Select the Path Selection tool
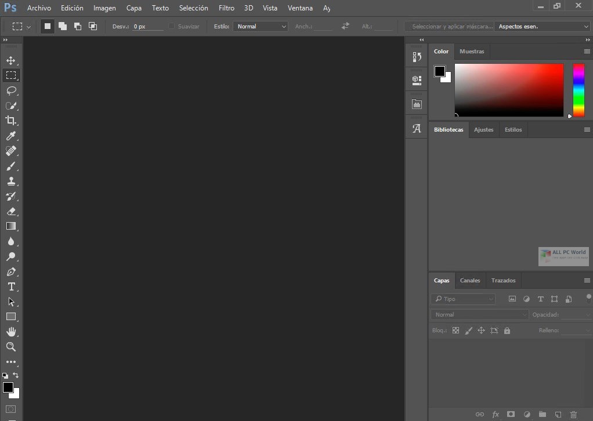Viewport: 593px width, 421px height. point(11,302)
